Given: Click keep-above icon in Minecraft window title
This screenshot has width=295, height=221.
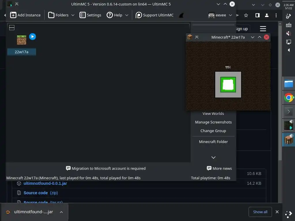Looking at the screenshot, I should coord(197,37).
